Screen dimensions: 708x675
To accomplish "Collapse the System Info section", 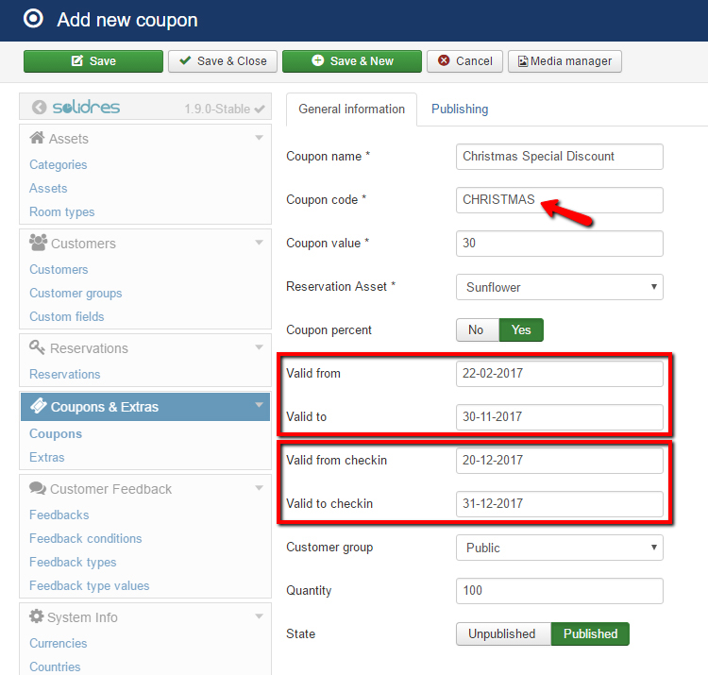I will (260, 616).
